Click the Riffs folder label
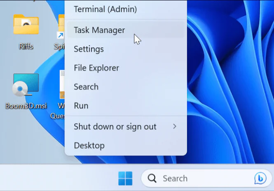Image resolution: width=274 pixels, height=191 pixels. [x=26, y=46]
